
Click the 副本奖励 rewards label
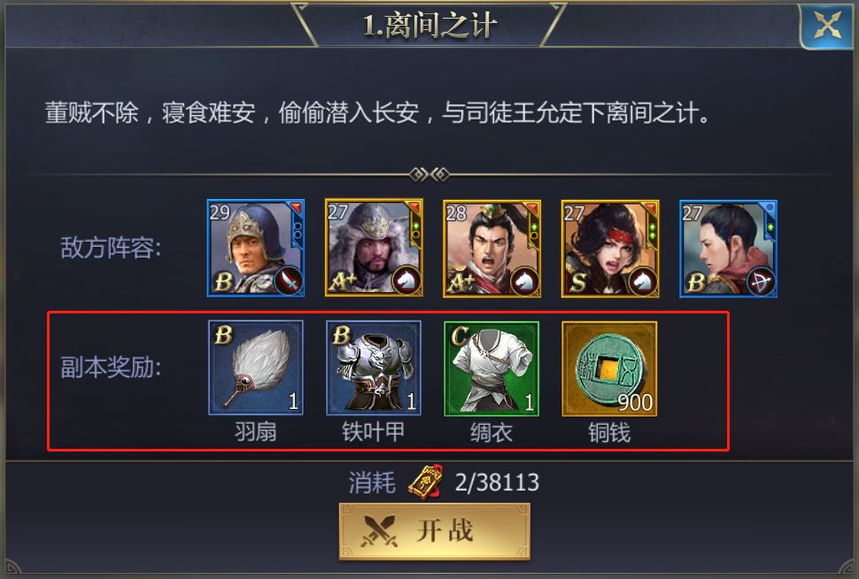click(111, 367)
